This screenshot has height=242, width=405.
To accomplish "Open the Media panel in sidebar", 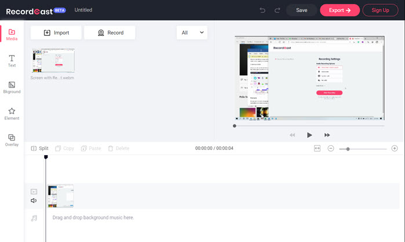I will click(x=12, y=35).
